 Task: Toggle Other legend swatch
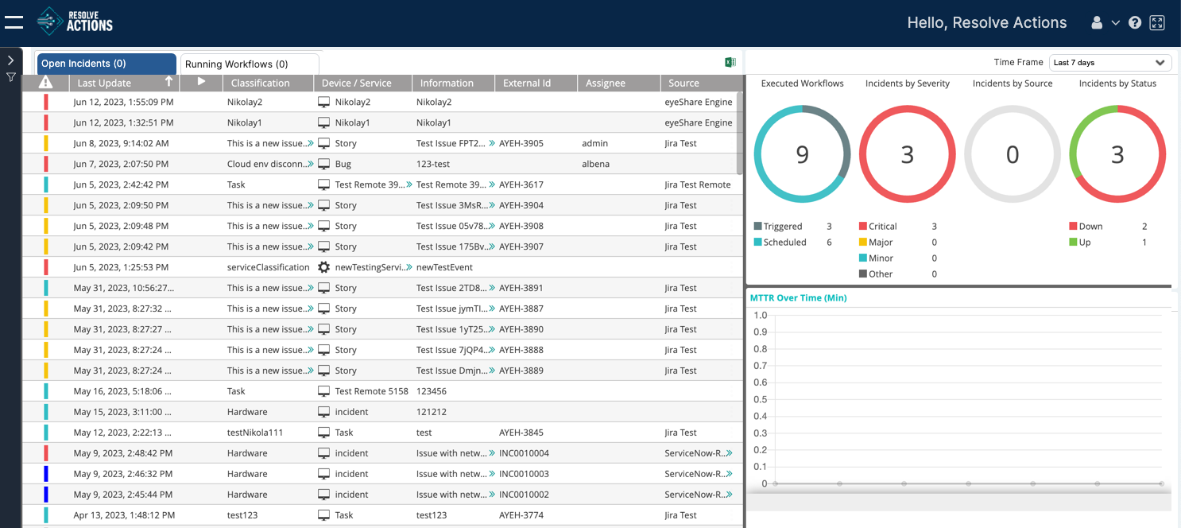(x=862, y=274)
